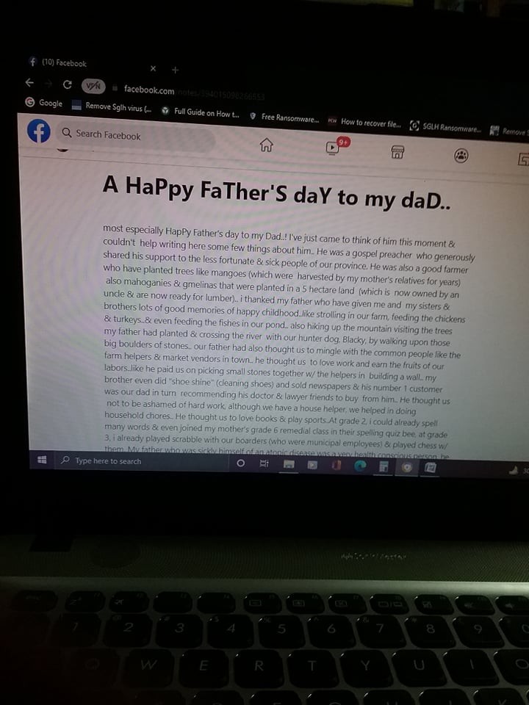529x705 pixels.
Task: Open the Windows Start button
Action: pyautogui.click(x=43, y=460)
